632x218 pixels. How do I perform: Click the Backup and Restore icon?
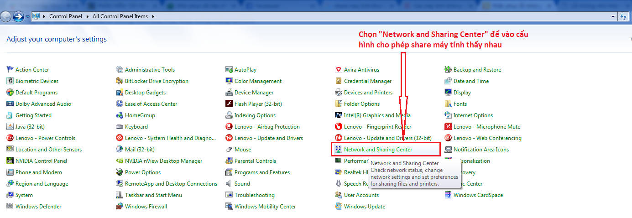(448, 70)
